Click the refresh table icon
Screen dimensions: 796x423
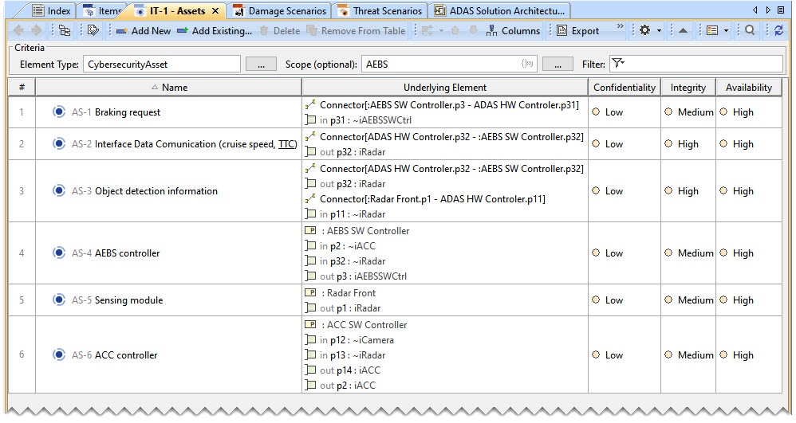pos(778,31)
